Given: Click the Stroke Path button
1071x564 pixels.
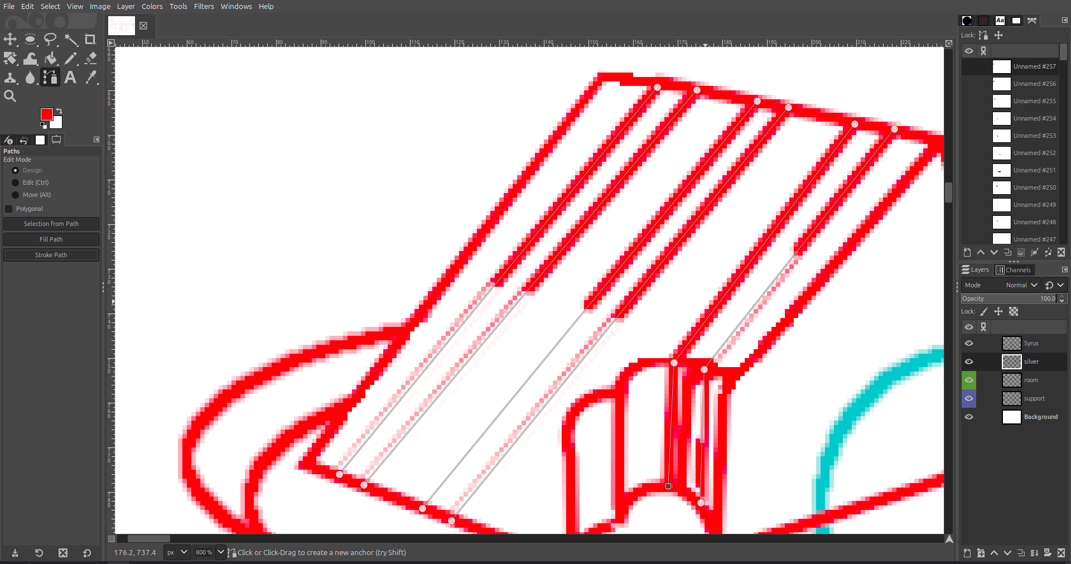Looking at the screenshot, I should [51, 255].
